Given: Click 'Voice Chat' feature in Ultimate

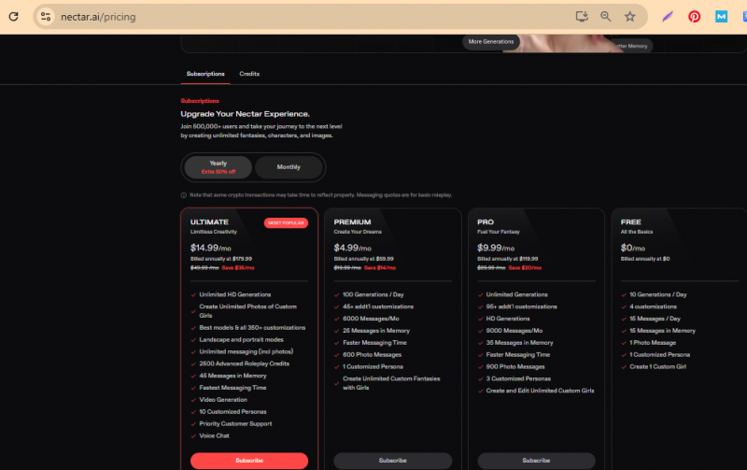Looking at the screenshot, I should click(x=214, y=435).
